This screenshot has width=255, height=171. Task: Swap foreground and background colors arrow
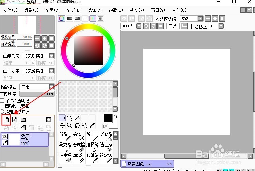pos(116,116)
